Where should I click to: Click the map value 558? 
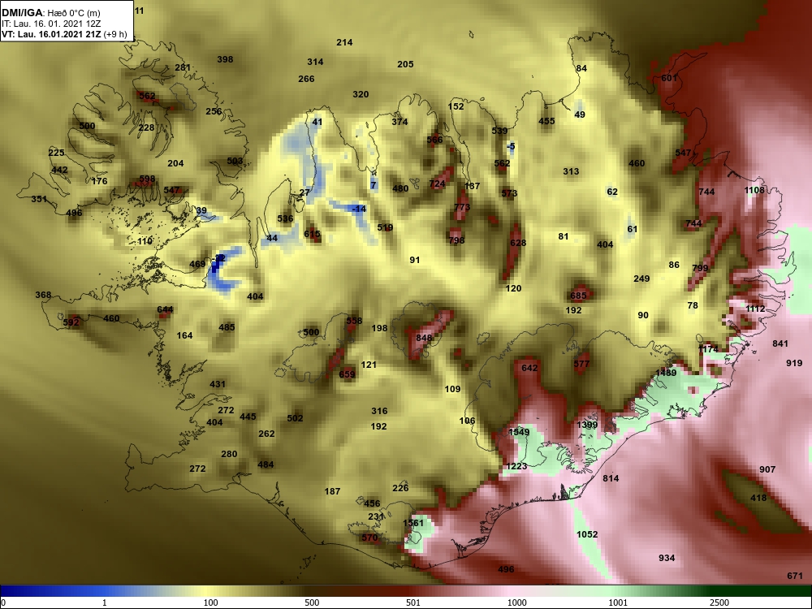[x=354, y=321]
